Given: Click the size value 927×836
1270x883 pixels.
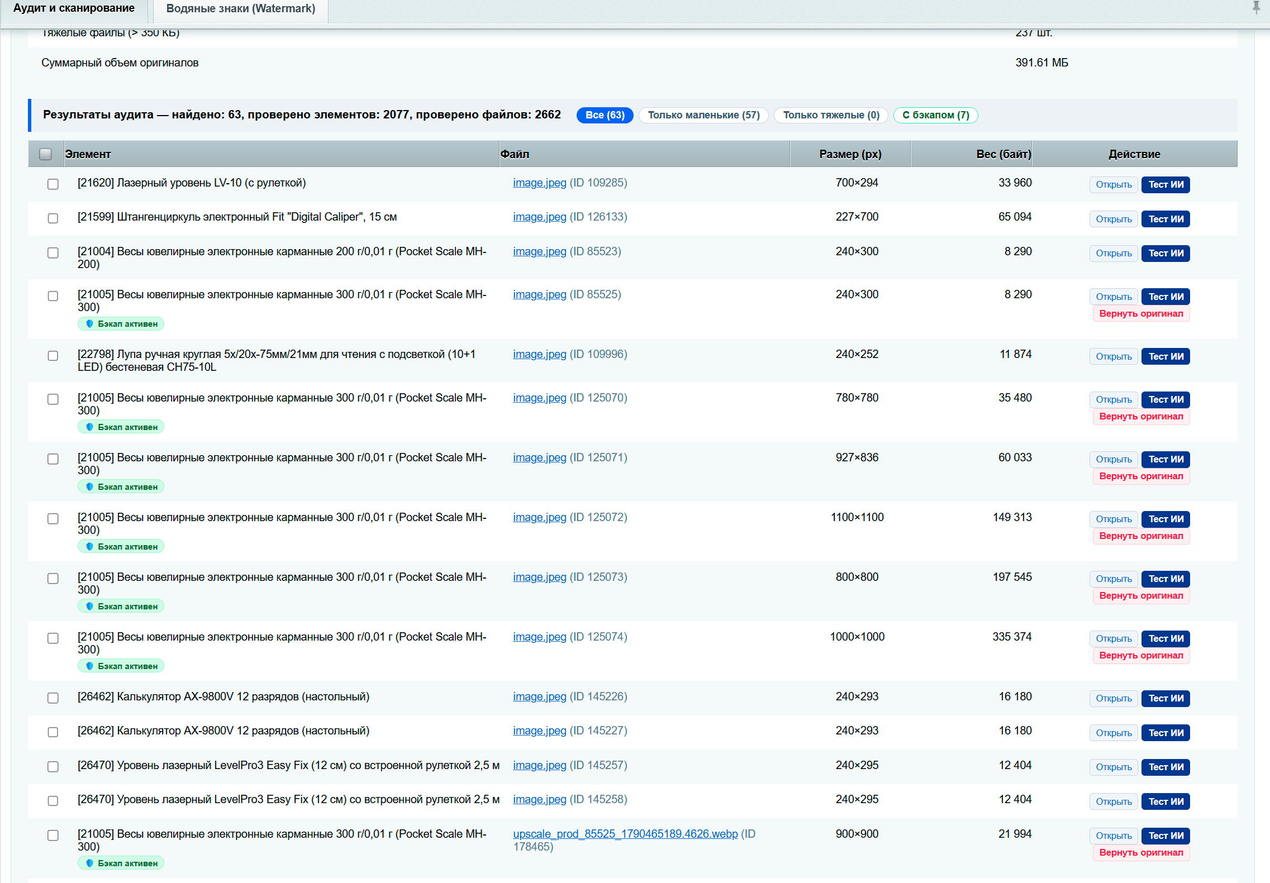Looking at the screenshot, I should tap(857, 457).
